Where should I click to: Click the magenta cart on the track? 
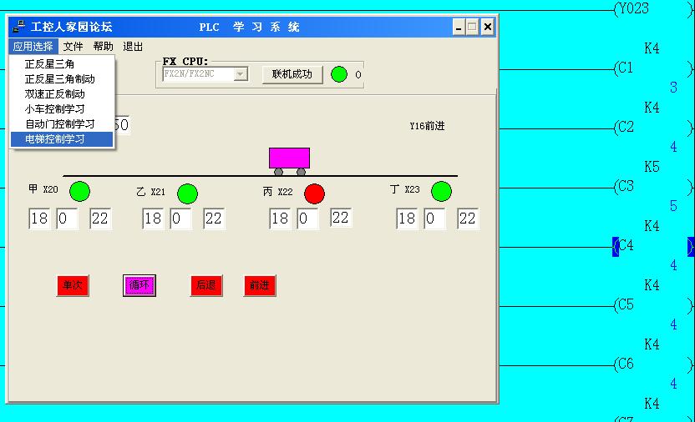point(289,158)
